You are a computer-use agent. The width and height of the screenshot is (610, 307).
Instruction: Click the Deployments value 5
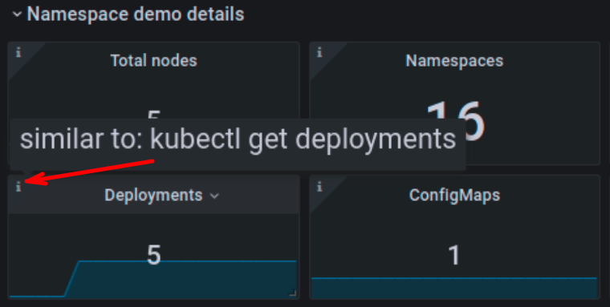tap(153, 255)
